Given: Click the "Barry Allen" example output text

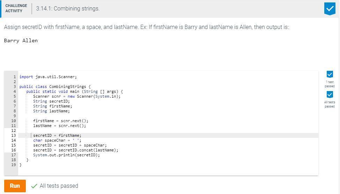Looking at the screenshot, I should coord(21,40).
